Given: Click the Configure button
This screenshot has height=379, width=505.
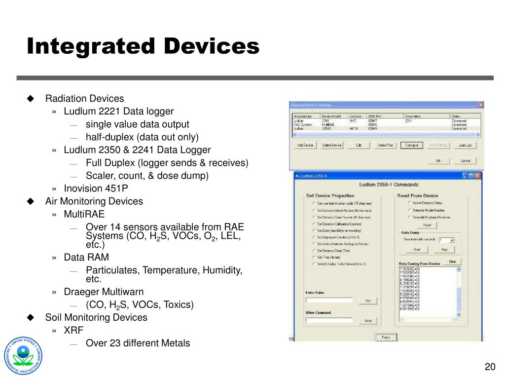Looking at the screenshot, I should [x=412, y=146].
